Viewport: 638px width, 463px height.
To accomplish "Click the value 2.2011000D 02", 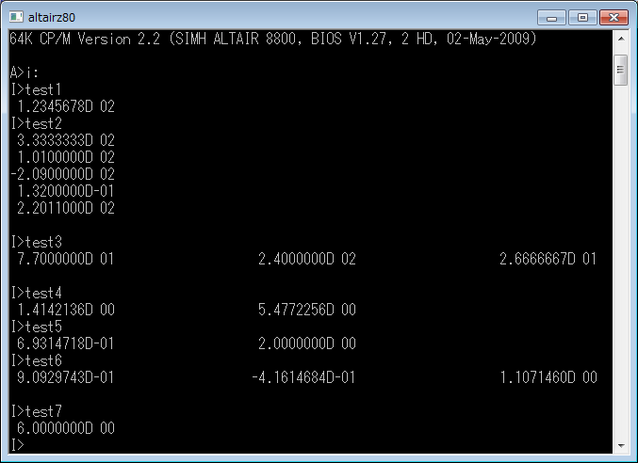I will 66,208.
